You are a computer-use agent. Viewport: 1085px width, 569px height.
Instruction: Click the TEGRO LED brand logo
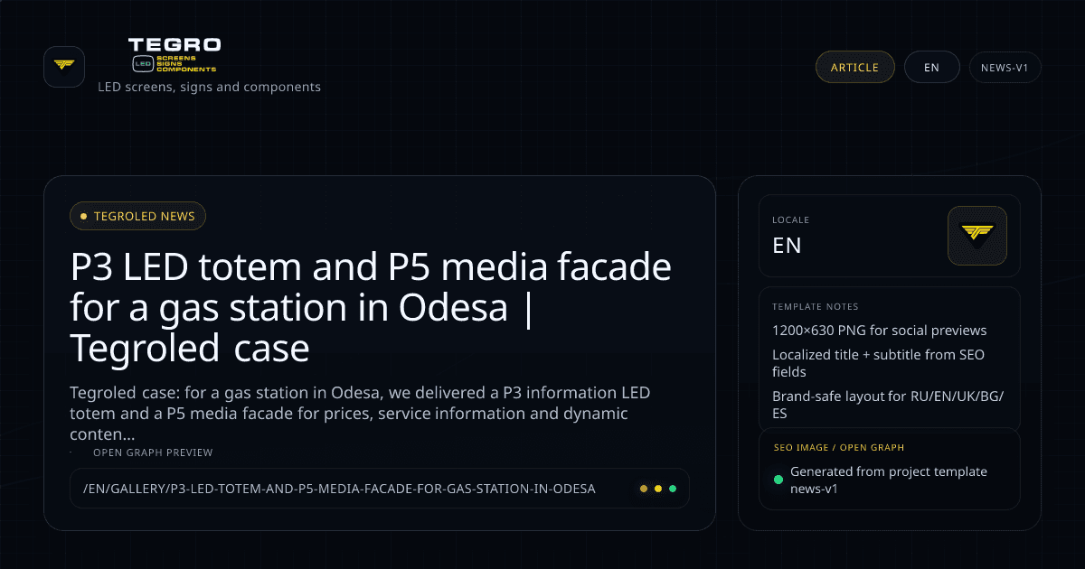(x=175, y=55)
